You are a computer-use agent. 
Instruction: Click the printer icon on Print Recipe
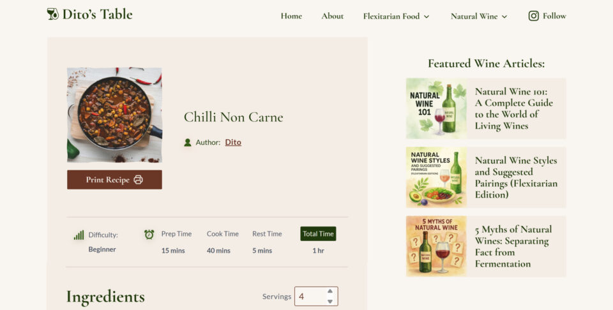pyautogui.click(x=139, y=180)
